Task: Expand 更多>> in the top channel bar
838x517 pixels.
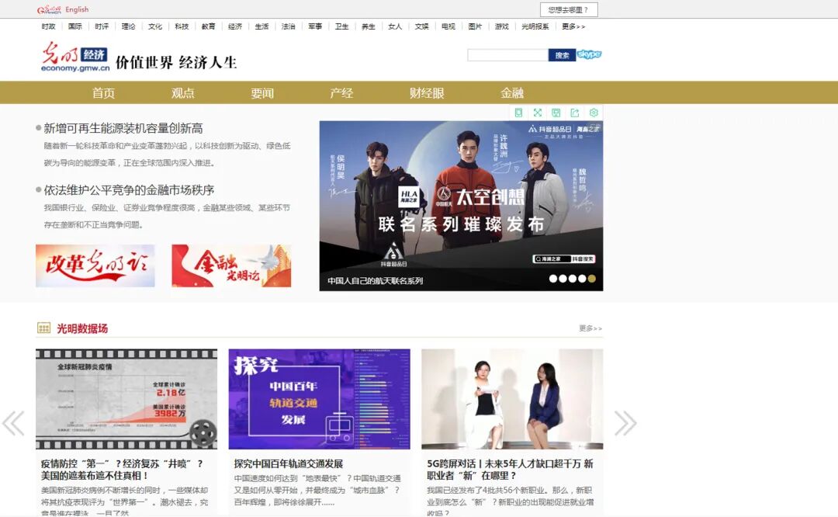Action: [x=573, y=26]
